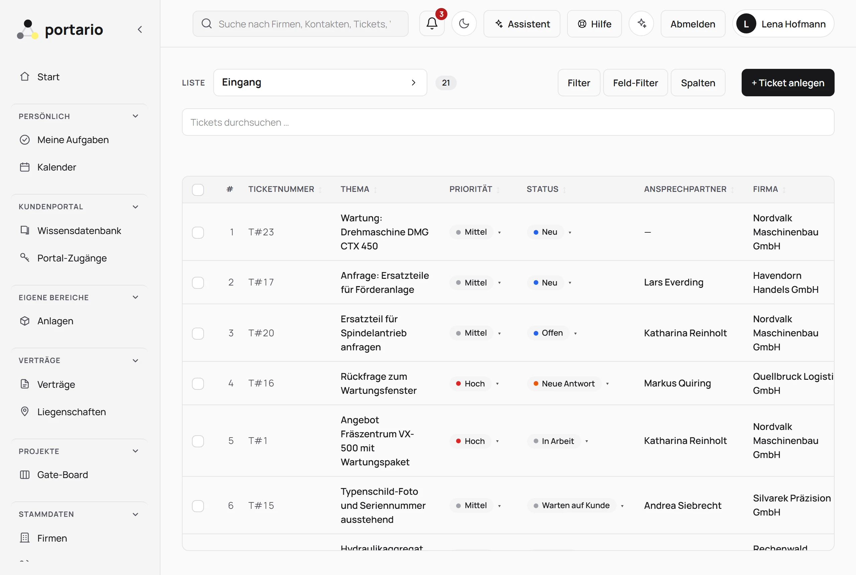Open the Hilfe menu
This screenshot has width=856, height=575.
coord(594,24)
